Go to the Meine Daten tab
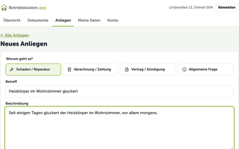This screenshot has height=149, width=239. [x=89, y=20]
